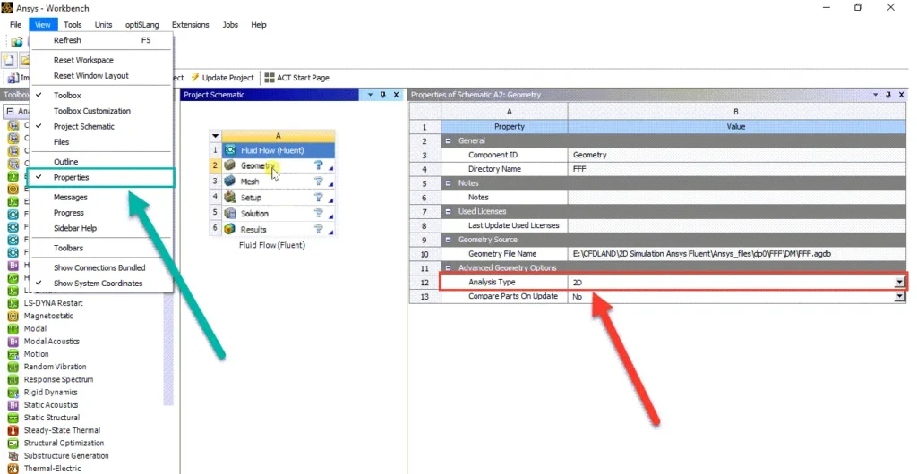Open Fluid Flow system dropdown arrow
Viewport: 917px width, 474px height.
(215, 135)
